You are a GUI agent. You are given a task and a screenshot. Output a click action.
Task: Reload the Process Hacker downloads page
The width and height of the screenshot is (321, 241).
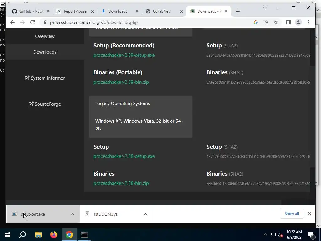(33, 22)
